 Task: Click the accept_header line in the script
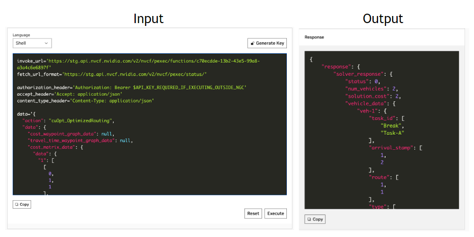(x=70, y=94)
